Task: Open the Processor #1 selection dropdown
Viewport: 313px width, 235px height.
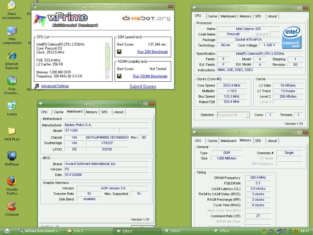Action: point(233,115)
